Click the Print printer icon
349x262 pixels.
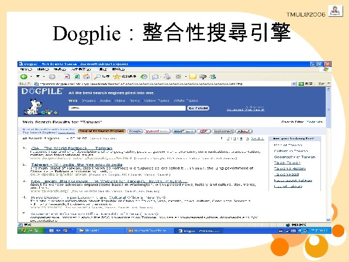(x=167, y=77)
